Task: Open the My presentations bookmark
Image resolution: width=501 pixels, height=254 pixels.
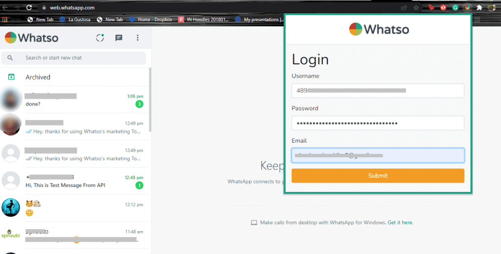Action: coord(259,20)
